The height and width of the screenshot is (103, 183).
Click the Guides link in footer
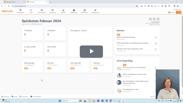pos(14,97)
